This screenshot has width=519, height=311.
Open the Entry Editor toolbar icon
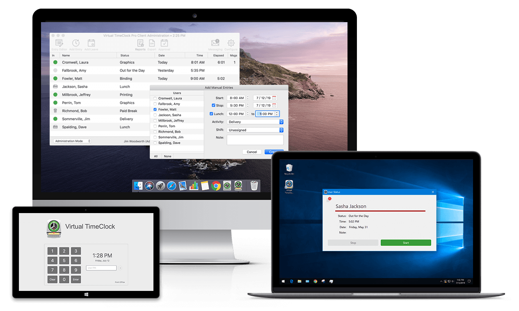(59, 43)
